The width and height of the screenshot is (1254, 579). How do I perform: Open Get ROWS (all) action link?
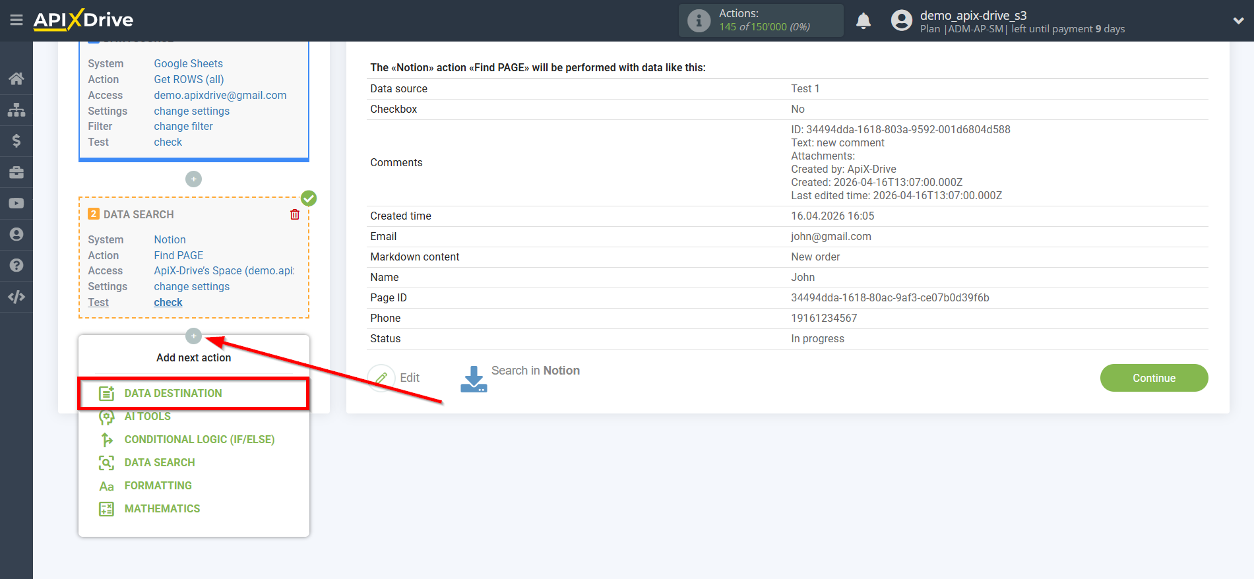(189, 79)
